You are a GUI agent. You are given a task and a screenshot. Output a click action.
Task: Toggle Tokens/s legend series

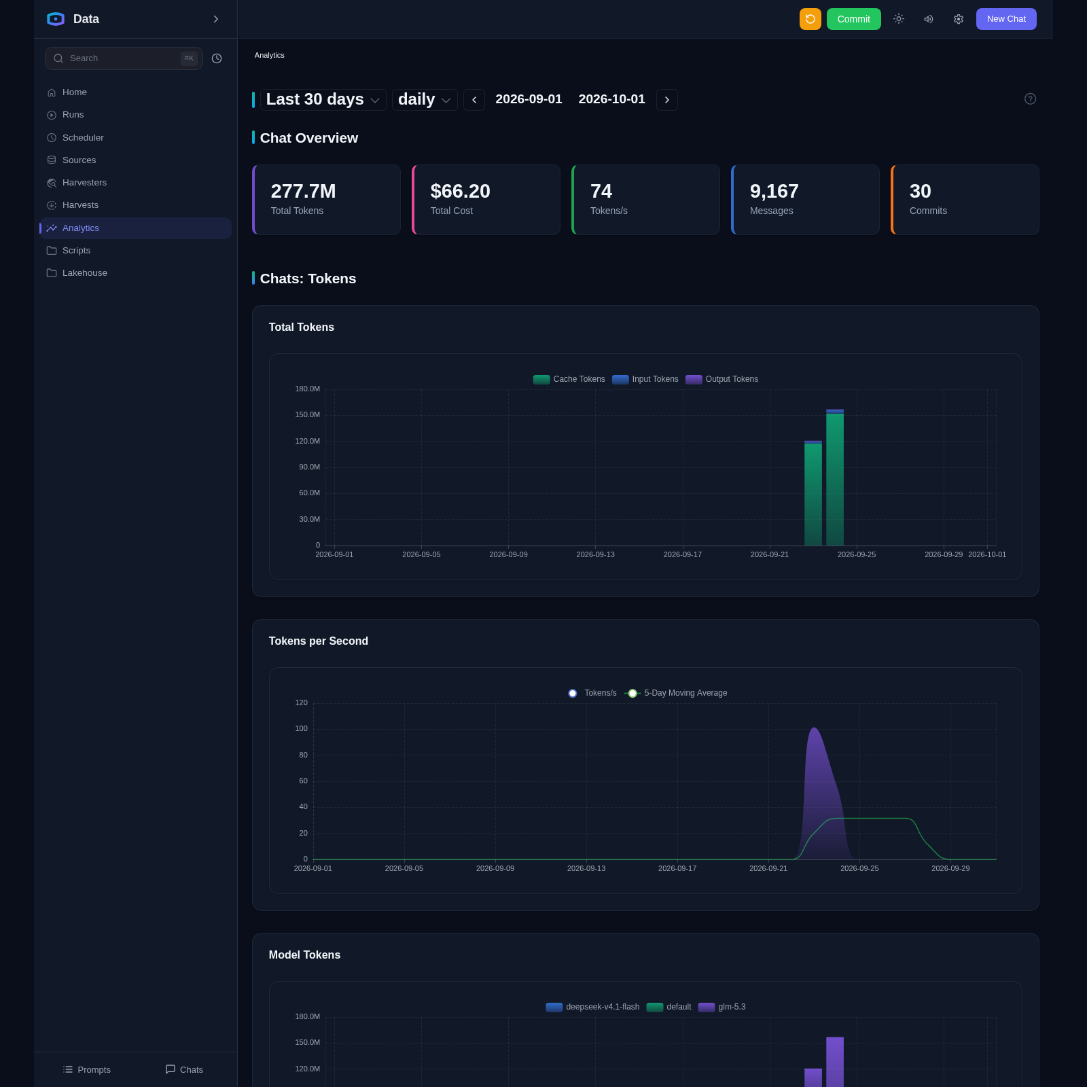(592, 693)
